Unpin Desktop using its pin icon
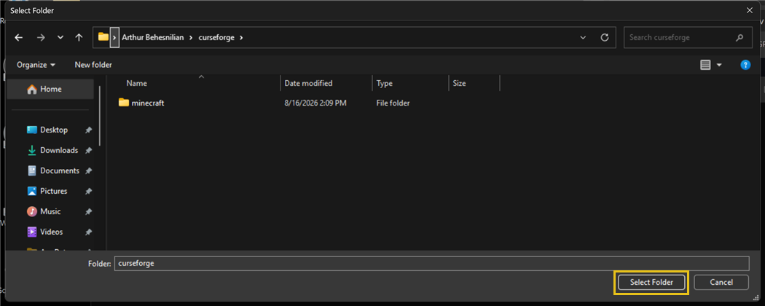This screenshot has height=306, width=765. [x=88, y=130]
